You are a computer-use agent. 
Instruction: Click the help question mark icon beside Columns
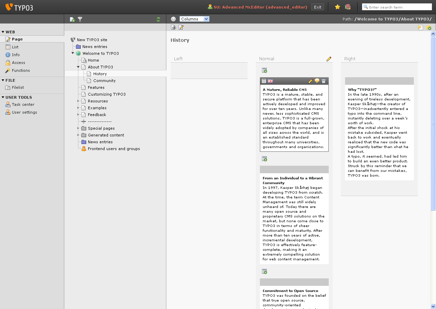[173, 19]
